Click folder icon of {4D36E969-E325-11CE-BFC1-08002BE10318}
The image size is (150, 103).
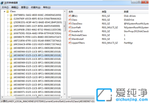[11, 63]
